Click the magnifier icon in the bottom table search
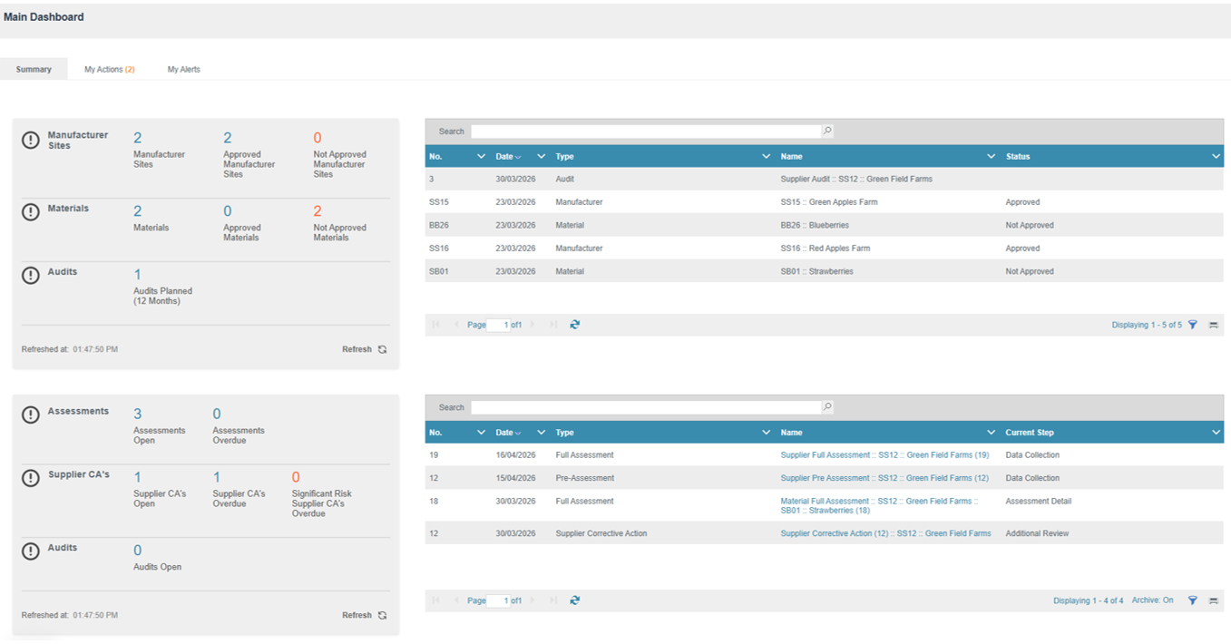1231x644 pixels. click(x=827, y=407)
